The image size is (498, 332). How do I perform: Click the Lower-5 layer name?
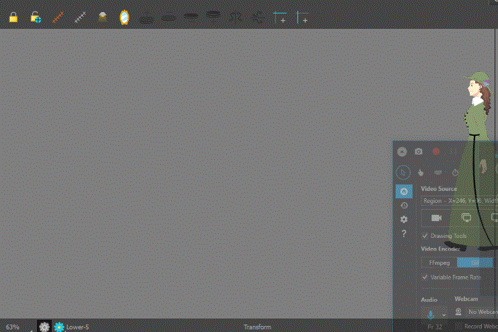[x=77, y=327]
